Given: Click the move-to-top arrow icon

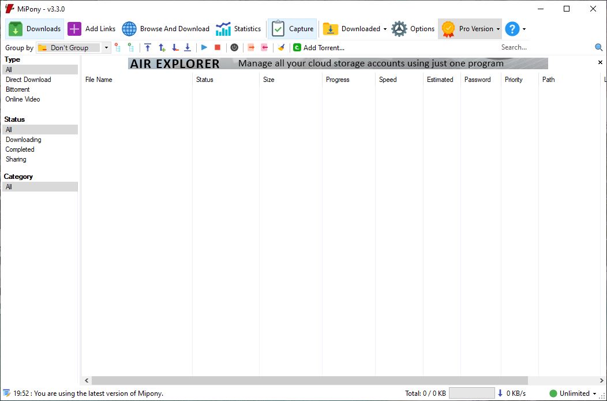Looking at the screenshot, I should tap(148, 47).
